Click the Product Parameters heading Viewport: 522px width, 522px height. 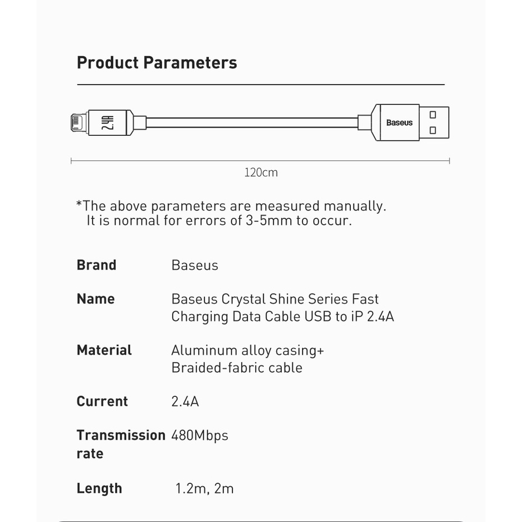157,62
